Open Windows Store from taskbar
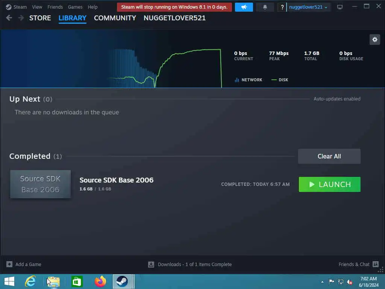The width and height of the screenshot is (385, 289). click(77, 281)
